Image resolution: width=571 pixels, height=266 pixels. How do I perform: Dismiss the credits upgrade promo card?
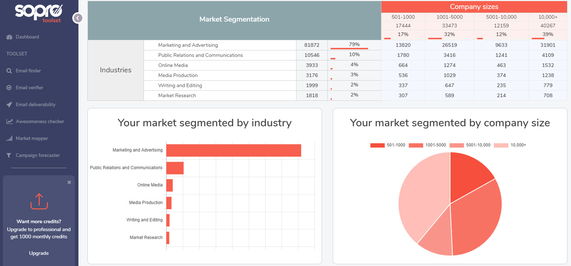(x=69, y=182)
